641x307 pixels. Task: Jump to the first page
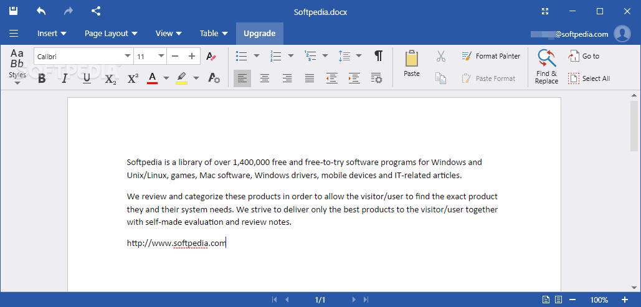coord(274,300)
